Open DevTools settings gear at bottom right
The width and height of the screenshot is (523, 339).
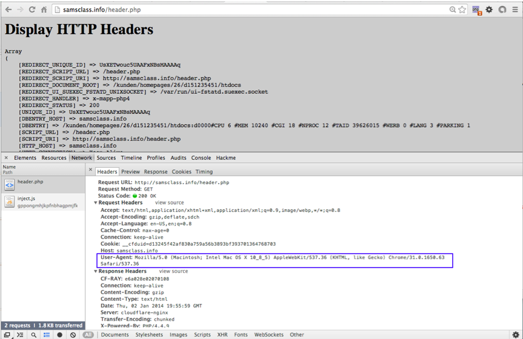[516, 335]
